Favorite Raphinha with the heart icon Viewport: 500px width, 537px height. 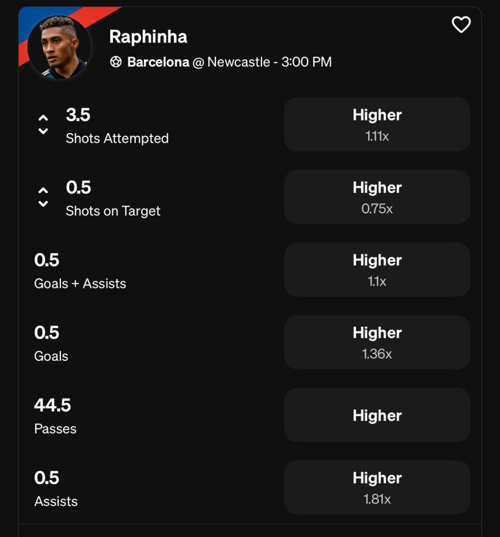pyautogui.click(x=461, y=25)
